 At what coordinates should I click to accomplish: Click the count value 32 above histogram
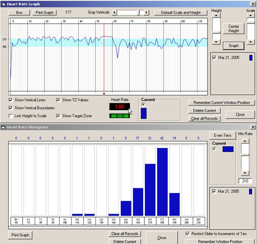149,138
